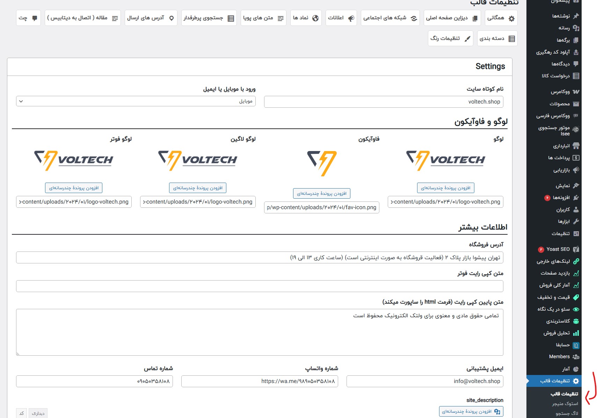Switch editor to دیداری visual tab
Screen dimensions: 597x418
38,413
